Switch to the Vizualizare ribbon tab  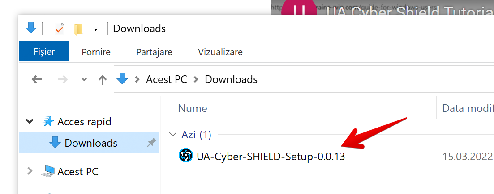coord(220,52)
